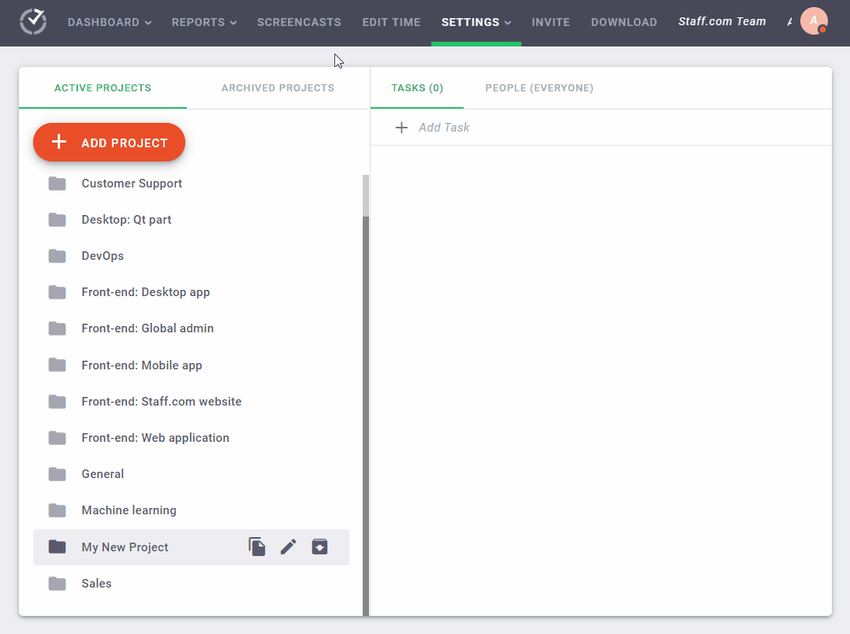Click the Customer Support folder icon
Viewport: 850px width, 634px height.
pyautogui.click(x=57, y=183)
